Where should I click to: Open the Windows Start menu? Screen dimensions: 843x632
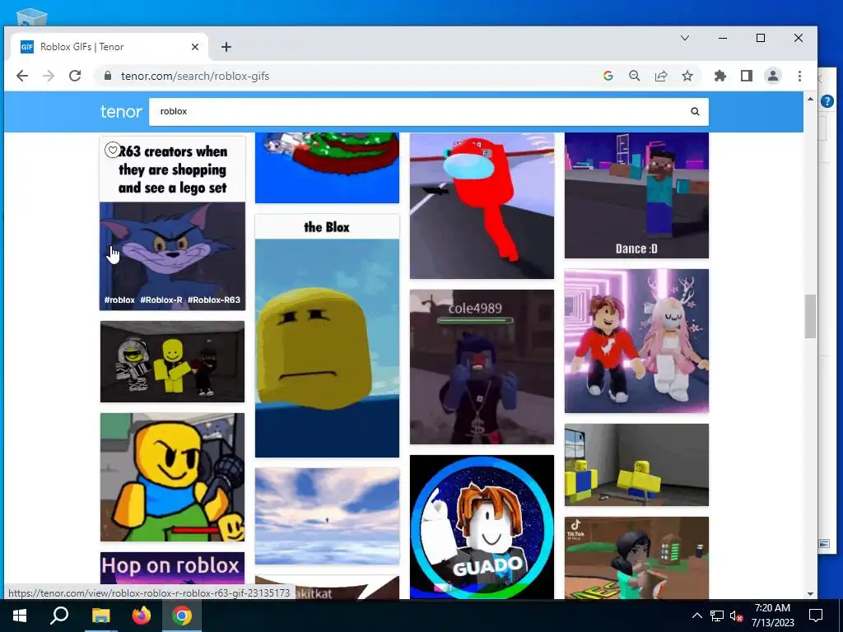click(x=20, y=616)
